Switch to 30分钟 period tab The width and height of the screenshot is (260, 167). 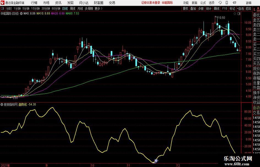point(46,9)
